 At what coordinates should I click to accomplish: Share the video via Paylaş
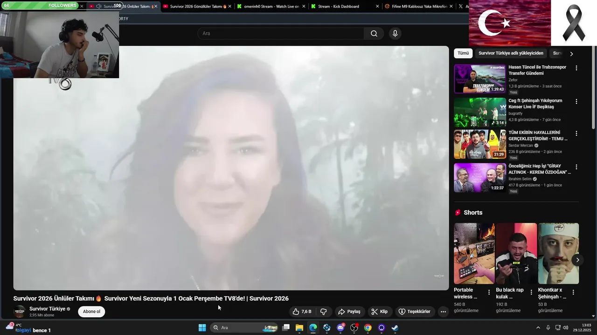349,312
